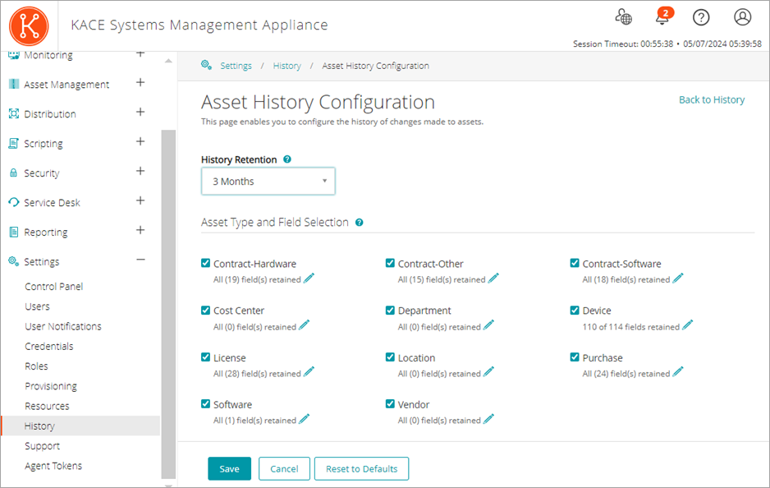Image resolution: width=770 pixels, height=488 pixels.
Task: Expand the Distribution sidebar section
Action: pyautogui.click(x=140, y=113)
